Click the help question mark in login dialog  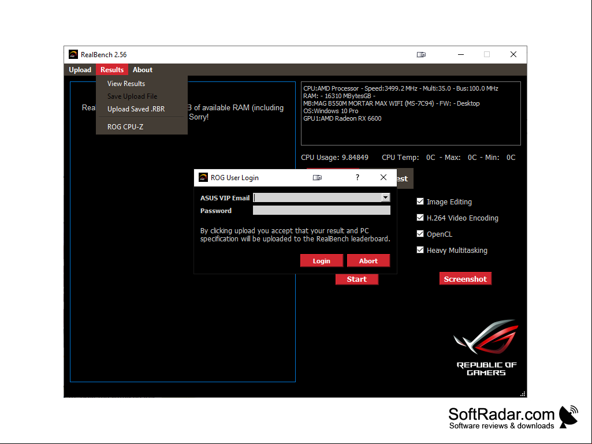[358, 177]
